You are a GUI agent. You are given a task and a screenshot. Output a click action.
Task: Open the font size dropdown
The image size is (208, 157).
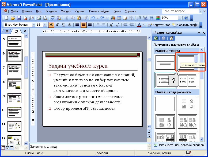click(44, 25)
